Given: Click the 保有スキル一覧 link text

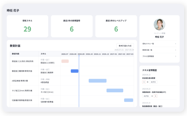Looking at the screenshot, I should [148, 44].
